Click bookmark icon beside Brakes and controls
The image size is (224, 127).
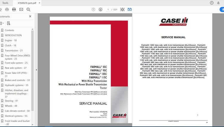click(x=2, y=80)
